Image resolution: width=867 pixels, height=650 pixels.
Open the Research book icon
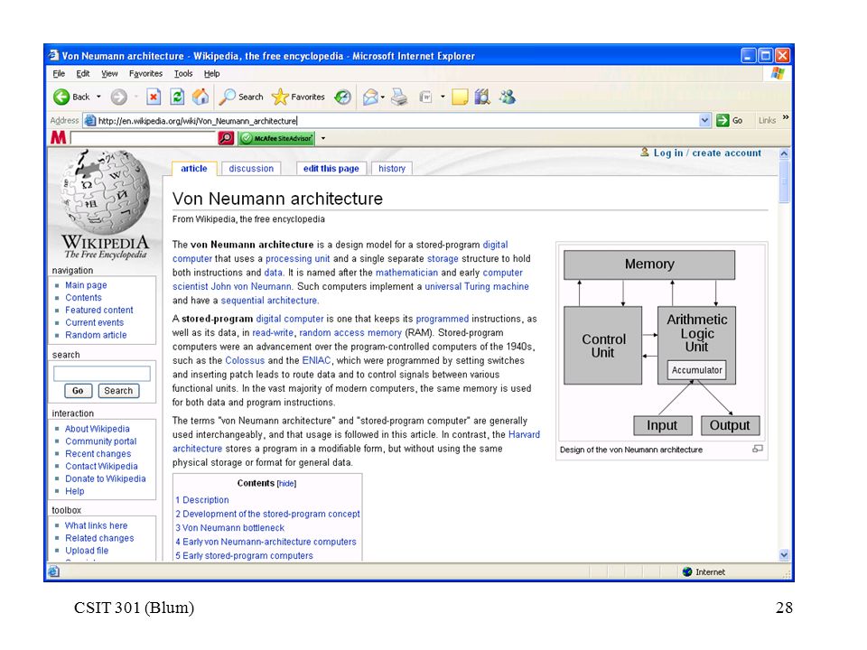[482, 97]
